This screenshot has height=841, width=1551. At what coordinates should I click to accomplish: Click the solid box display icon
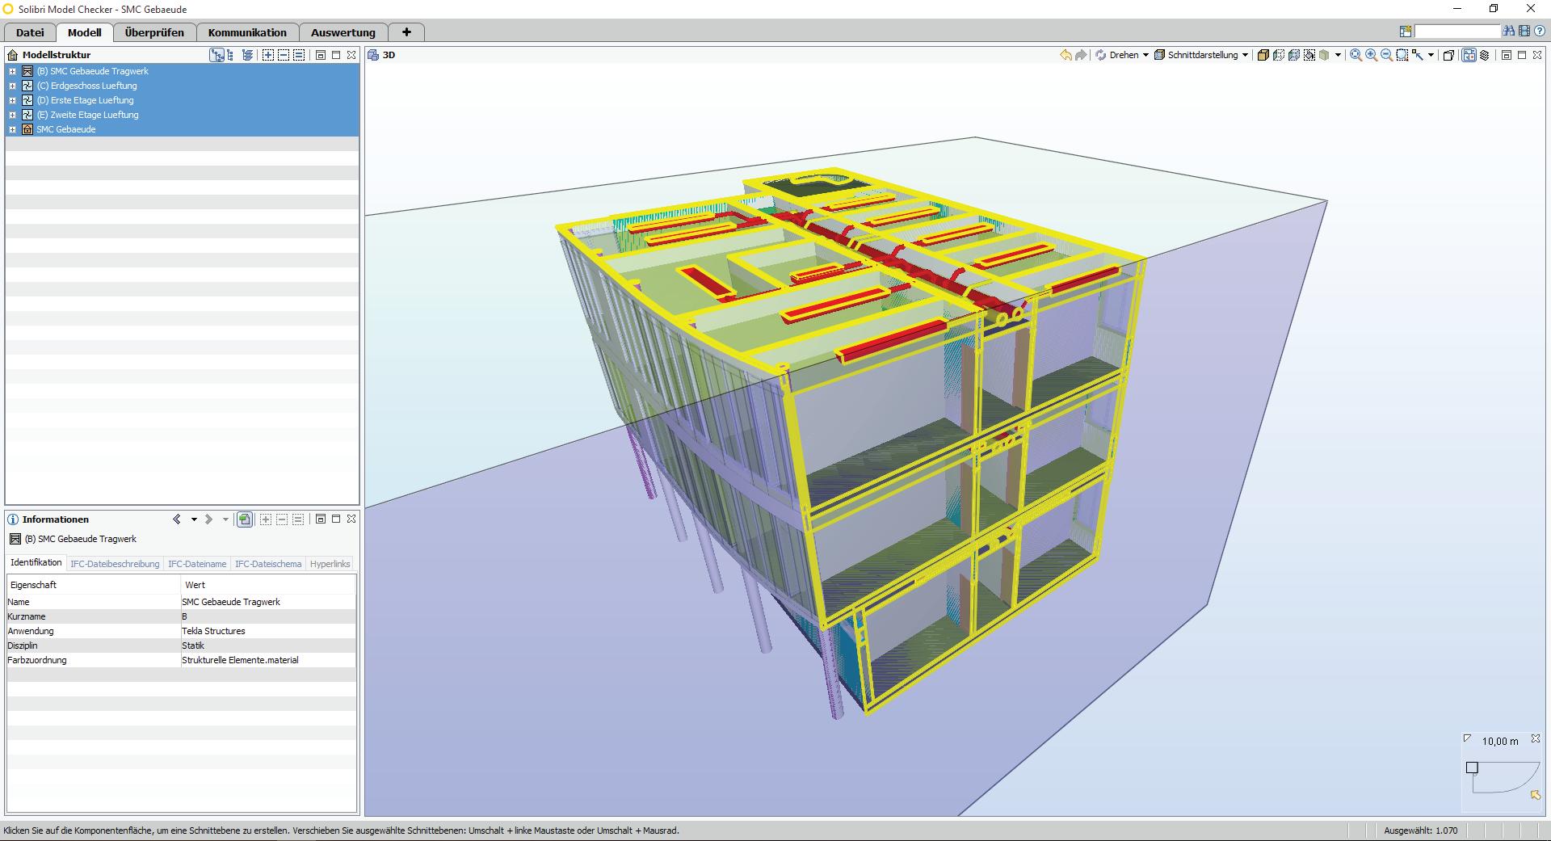click(x=1263, y=55)
